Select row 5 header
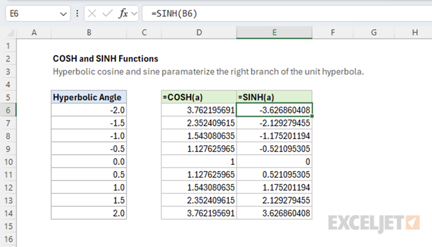The image size is (432, 247). [8, 98]
